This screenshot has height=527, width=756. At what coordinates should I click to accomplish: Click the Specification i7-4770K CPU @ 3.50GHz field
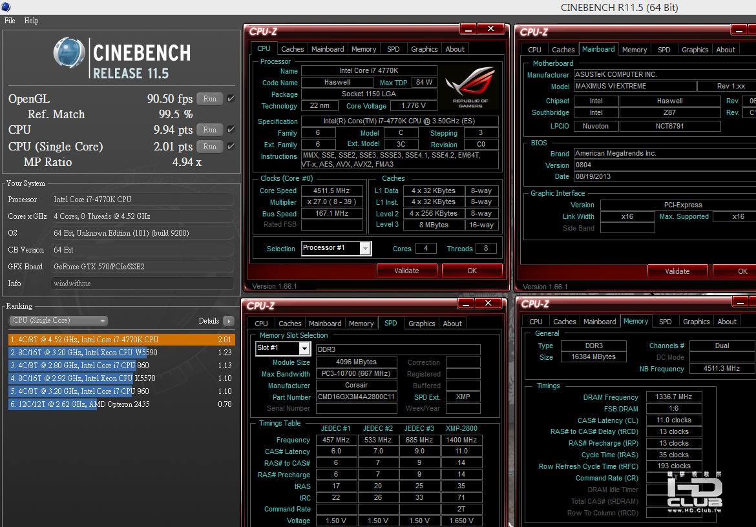(x=399, y=121)
